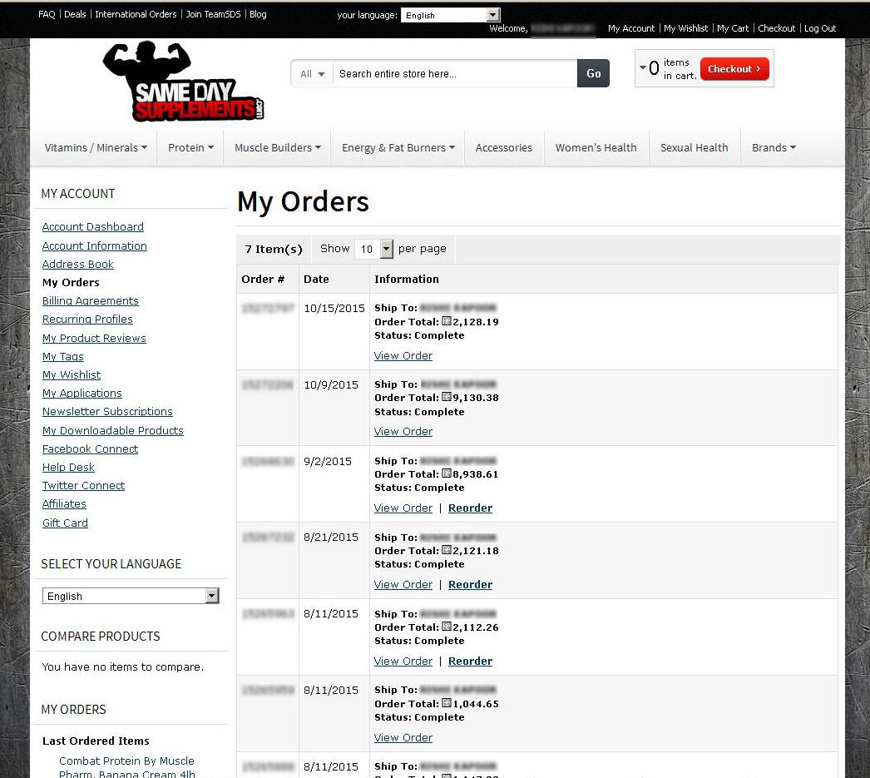
Task: Open the search category All dropdown
Action: [x=313, y=74]
